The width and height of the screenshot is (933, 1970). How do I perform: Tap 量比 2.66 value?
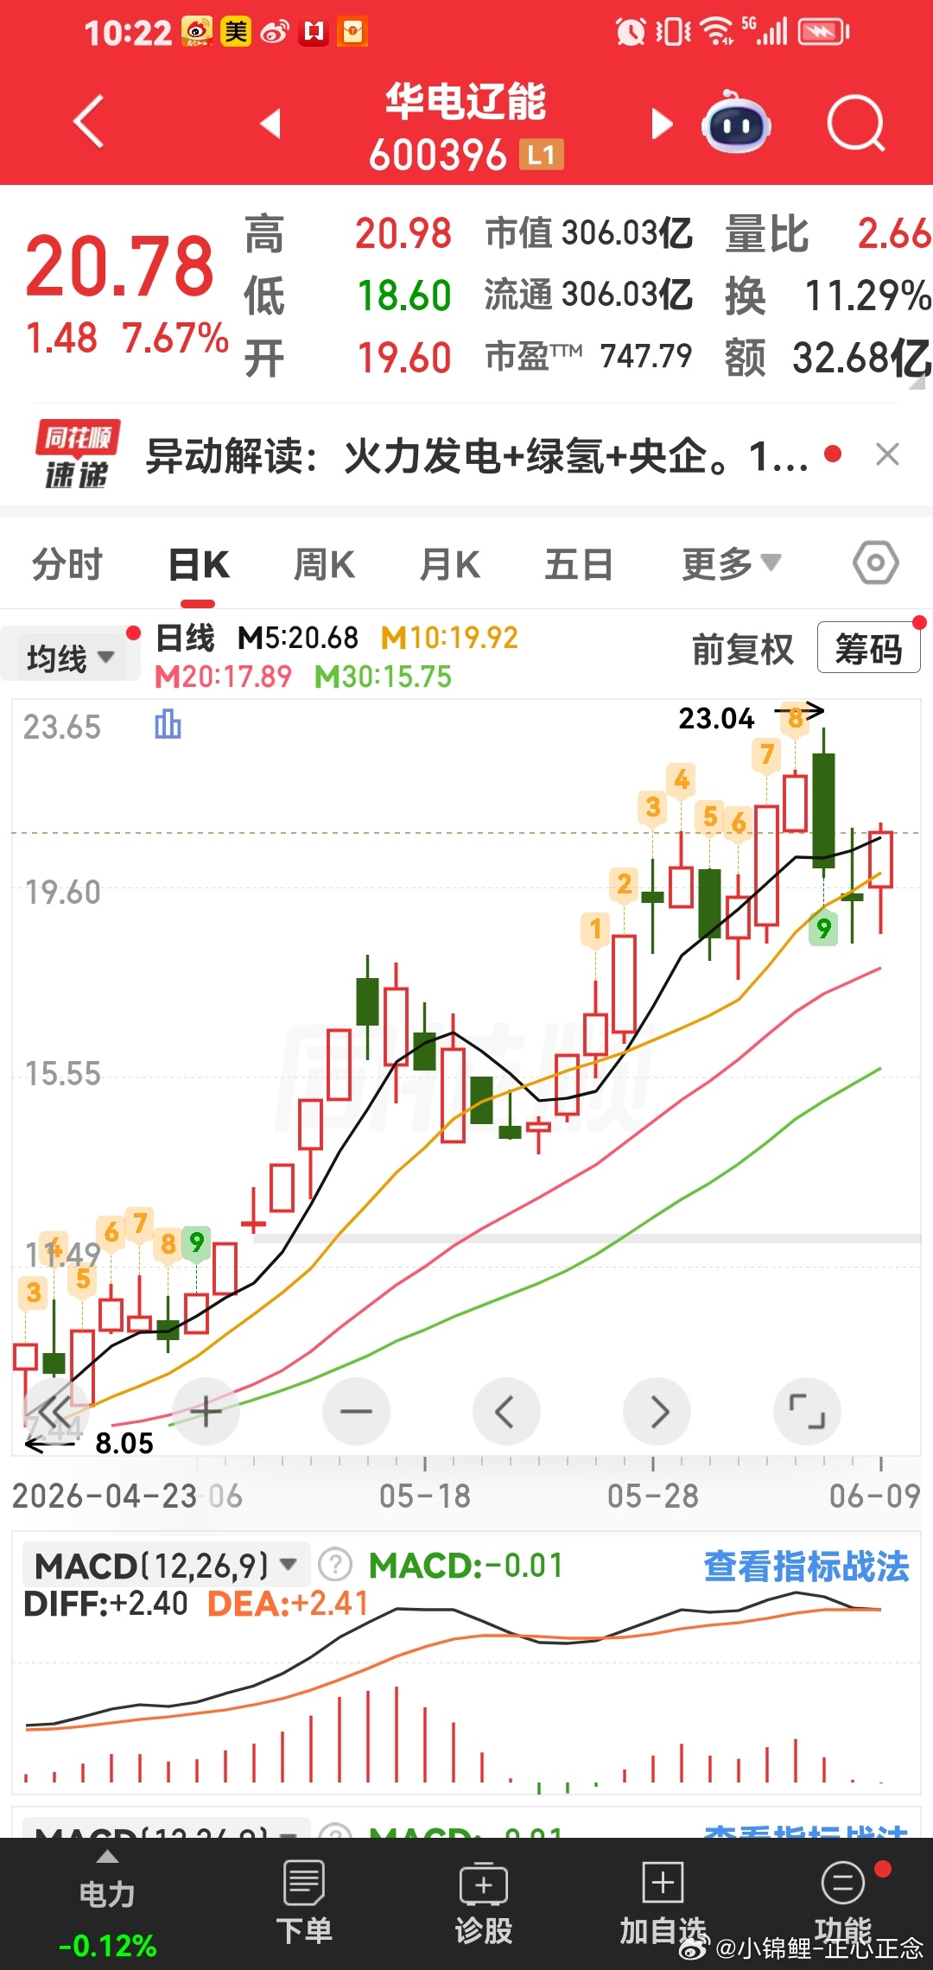(828, 233)
